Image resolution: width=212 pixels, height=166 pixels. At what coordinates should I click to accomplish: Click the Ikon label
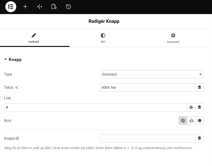coord(7,120)
